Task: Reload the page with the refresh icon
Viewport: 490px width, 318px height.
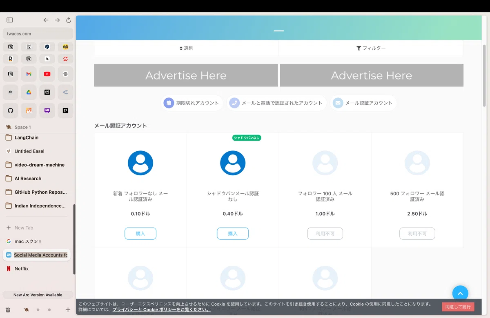Action: 69,20
